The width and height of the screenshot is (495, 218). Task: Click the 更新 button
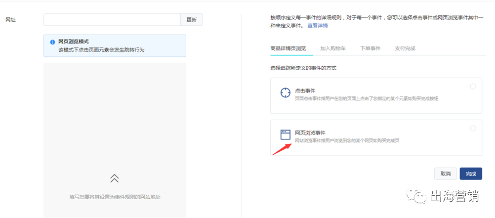[191, 20]
